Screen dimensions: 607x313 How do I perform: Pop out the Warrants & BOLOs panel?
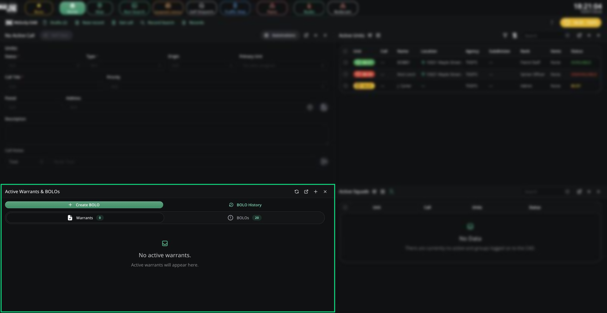(x=306, y=192)
